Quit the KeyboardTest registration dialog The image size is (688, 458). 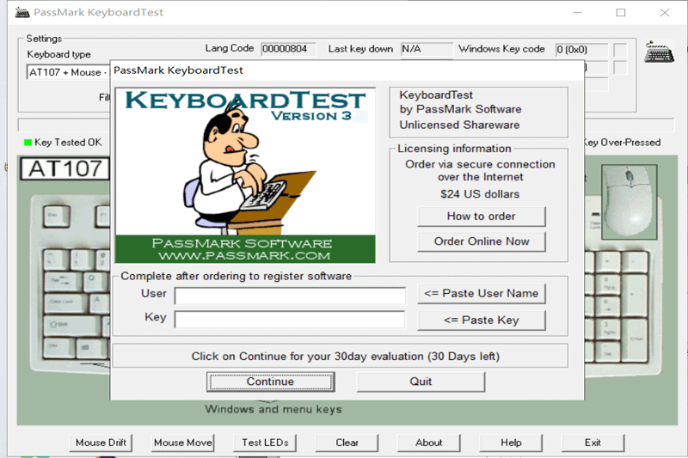[x=421, y=382]
